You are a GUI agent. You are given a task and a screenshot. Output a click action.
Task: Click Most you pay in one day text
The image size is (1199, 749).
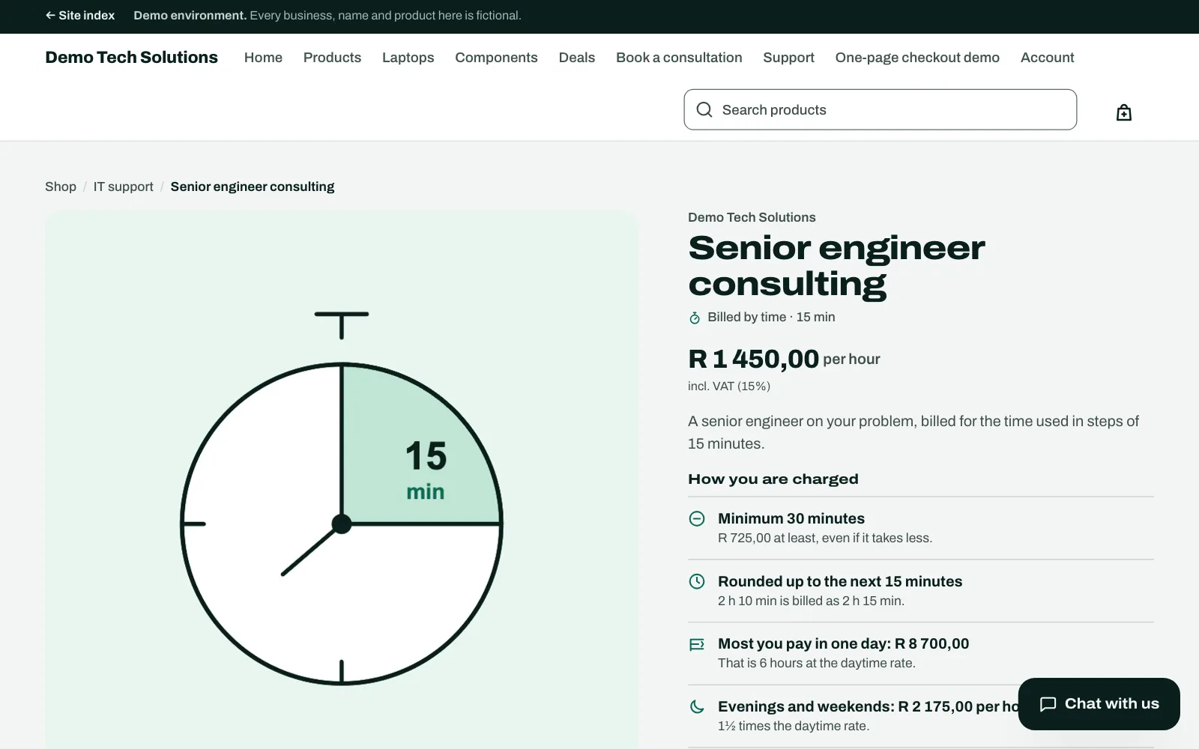point(844,644)
